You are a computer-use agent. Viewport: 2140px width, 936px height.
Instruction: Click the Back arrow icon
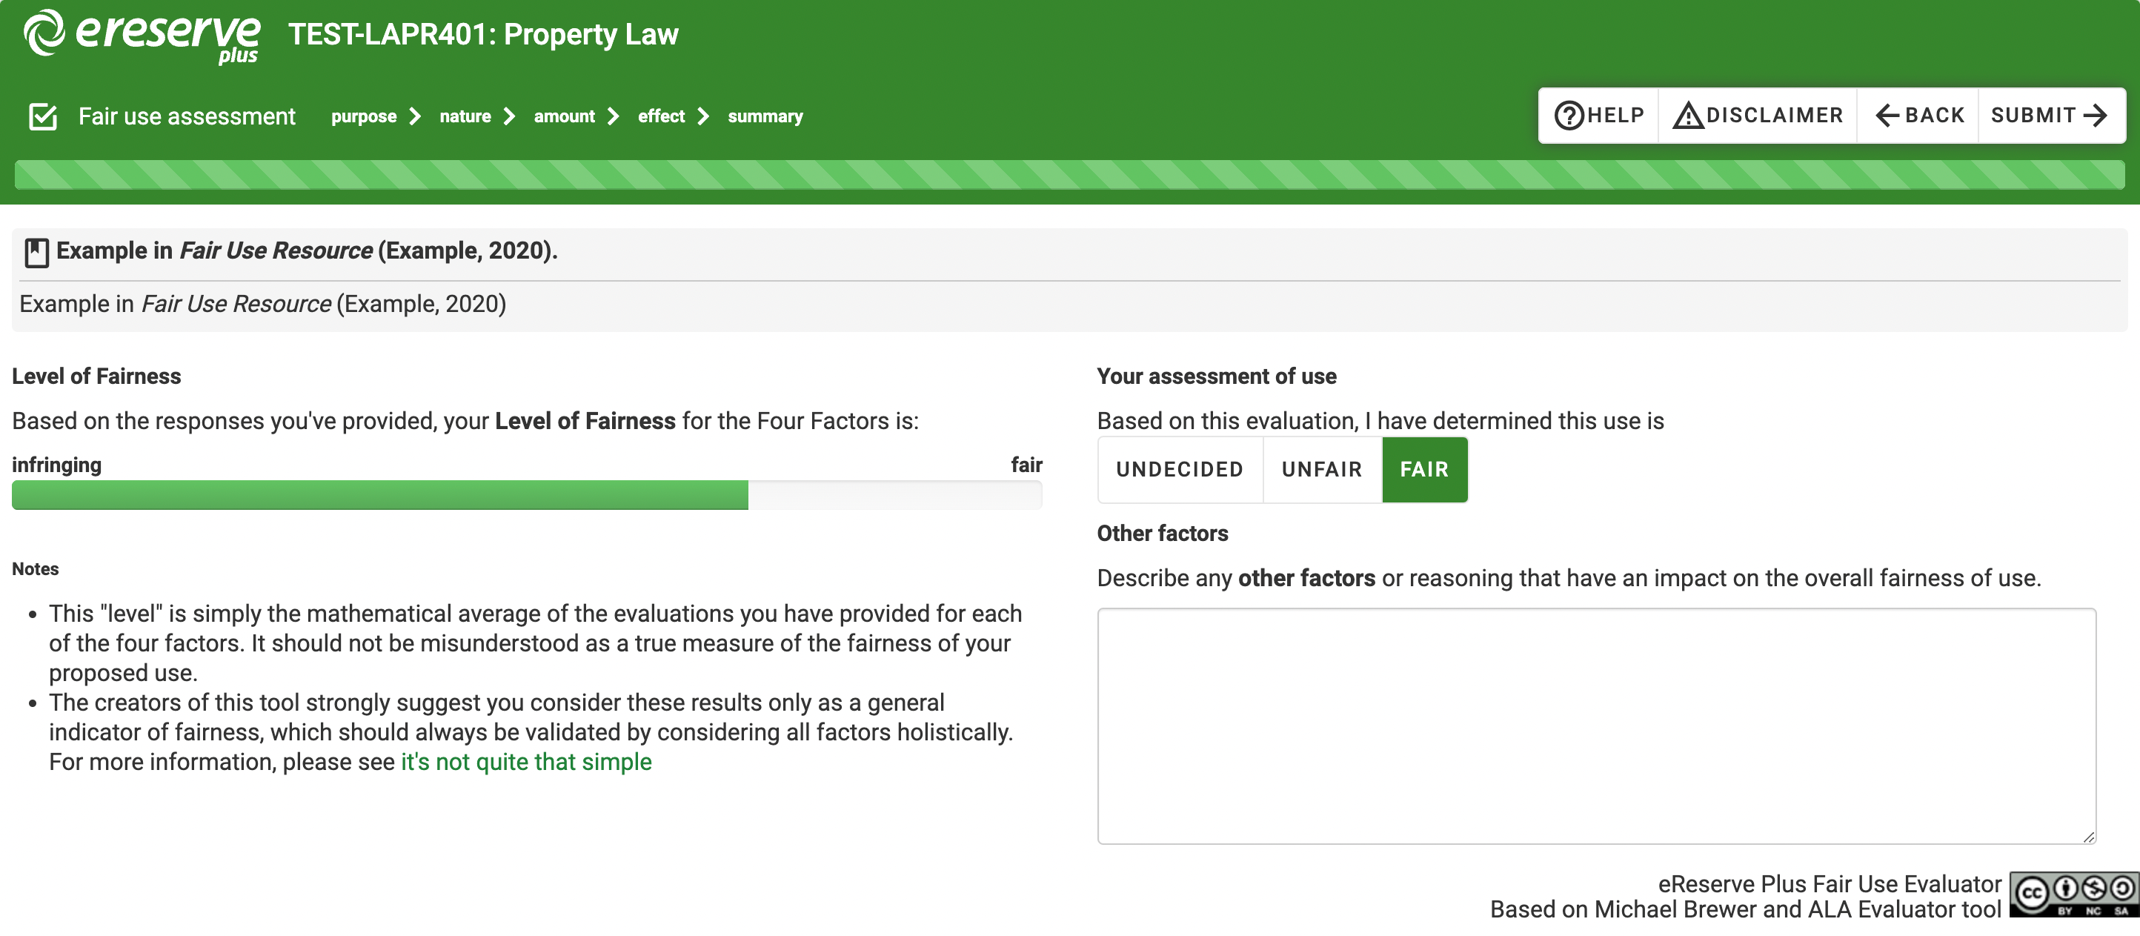(x=1889, y=115)
